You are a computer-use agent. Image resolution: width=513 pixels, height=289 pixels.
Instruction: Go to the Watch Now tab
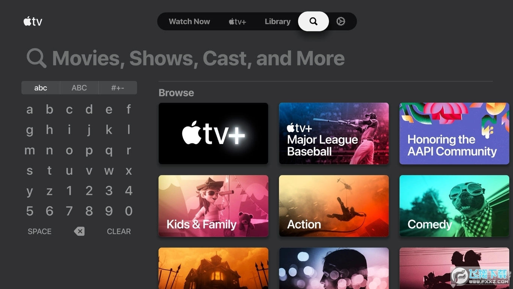(189, 22)
